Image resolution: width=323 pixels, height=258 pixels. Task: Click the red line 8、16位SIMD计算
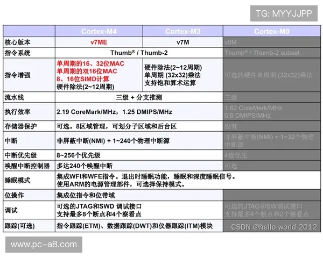[x=83, y=79]
